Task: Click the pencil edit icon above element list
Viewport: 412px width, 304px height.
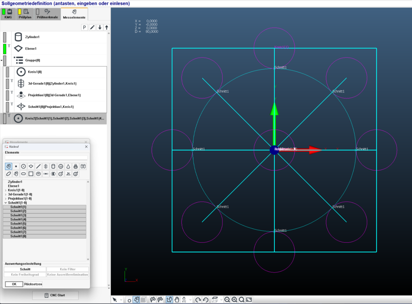Action: (92, 27)
